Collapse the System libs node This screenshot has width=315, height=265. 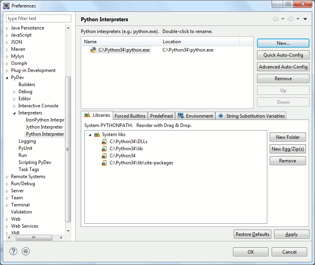pyautogui.click(x=90, y=135)
